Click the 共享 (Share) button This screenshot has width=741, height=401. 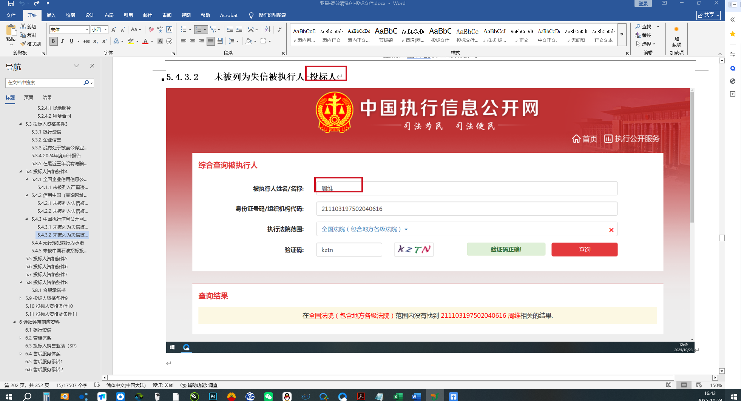tap(708, 15)
